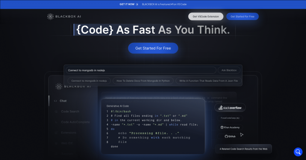306x160 pixels.
Task: Select 'Write A Function That Reads Data' chip
Action: tap(208, 81)
